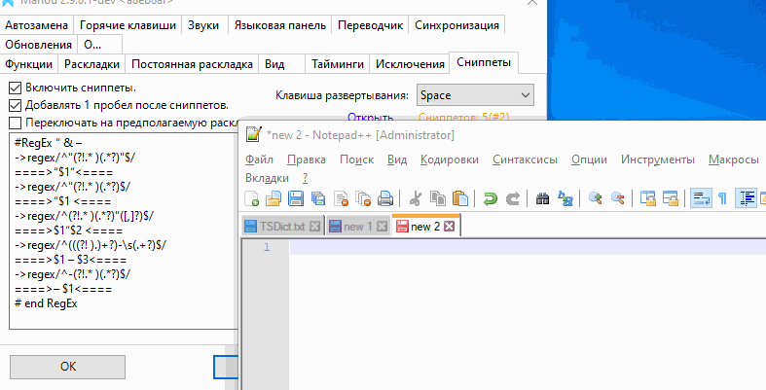Image resolution: width=766 pixels, height=390 pixels.
Task: Select the new 2 tab
Action: 425,226
